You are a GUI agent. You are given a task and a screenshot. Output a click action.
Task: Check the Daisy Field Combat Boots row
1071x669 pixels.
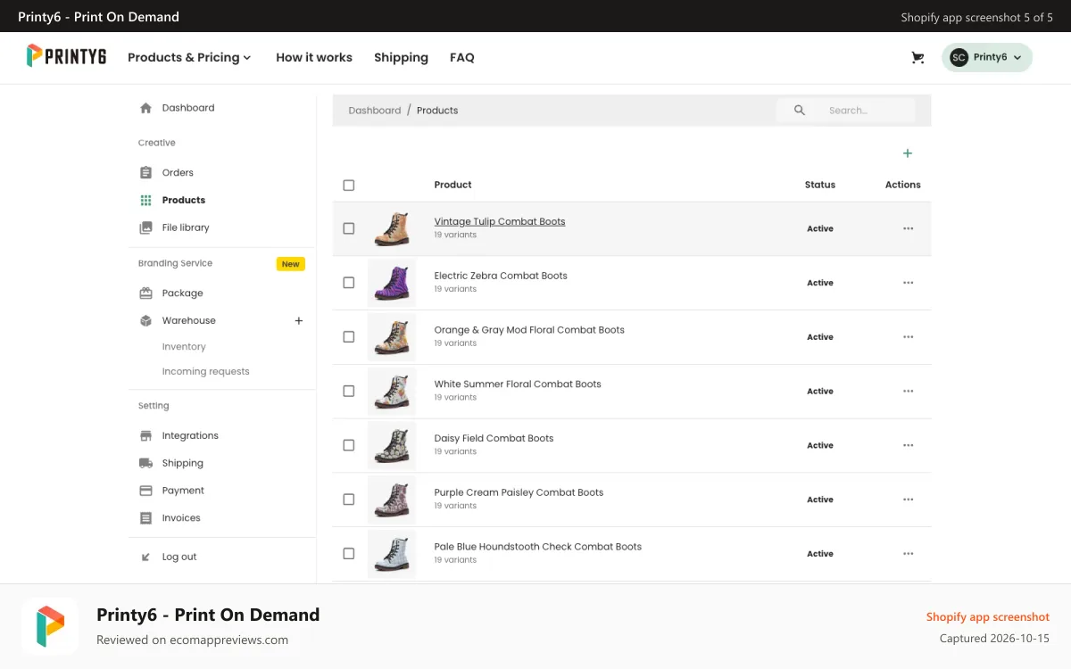(x=349, y=445)
